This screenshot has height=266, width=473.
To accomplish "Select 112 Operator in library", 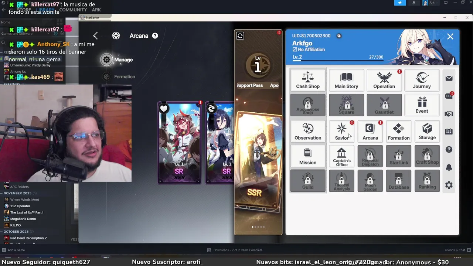I will coord(20,206).
